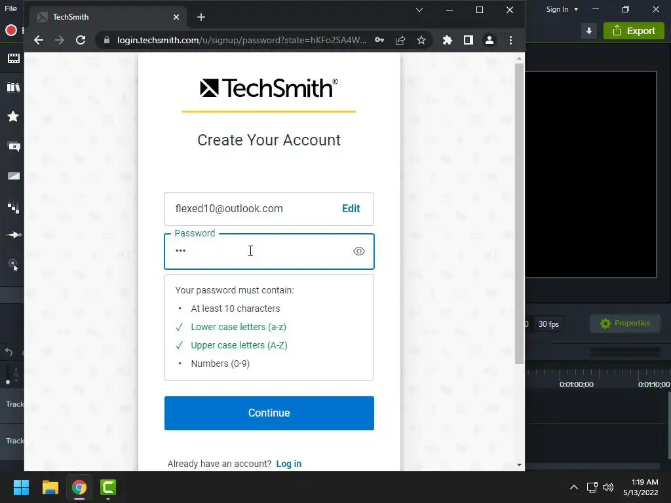
Task: Click the 30 fps label in Camtasia
Action: click(548, 324)
